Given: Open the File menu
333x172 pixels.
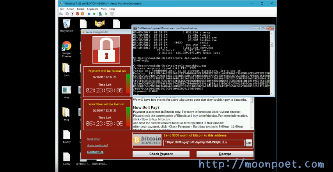Looking at the screenshot, I should click(62, 9).
